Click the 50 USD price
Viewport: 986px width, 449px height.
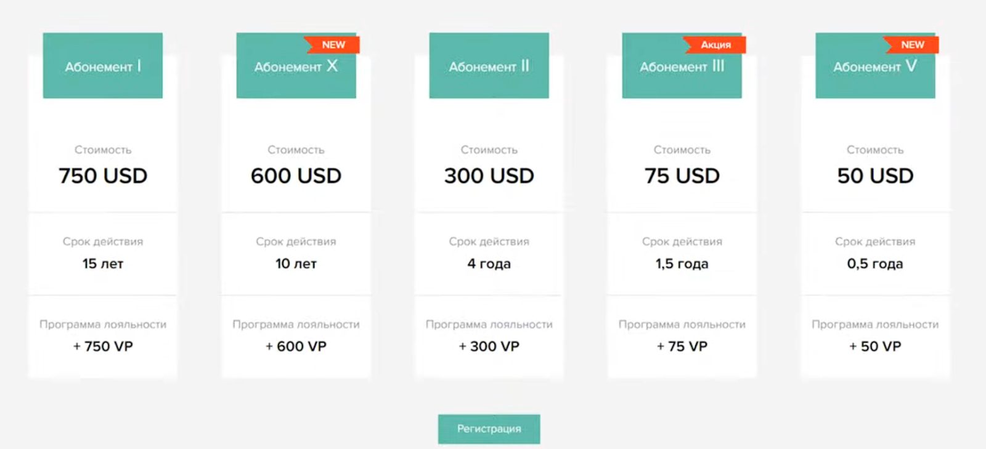click(875, 176)
